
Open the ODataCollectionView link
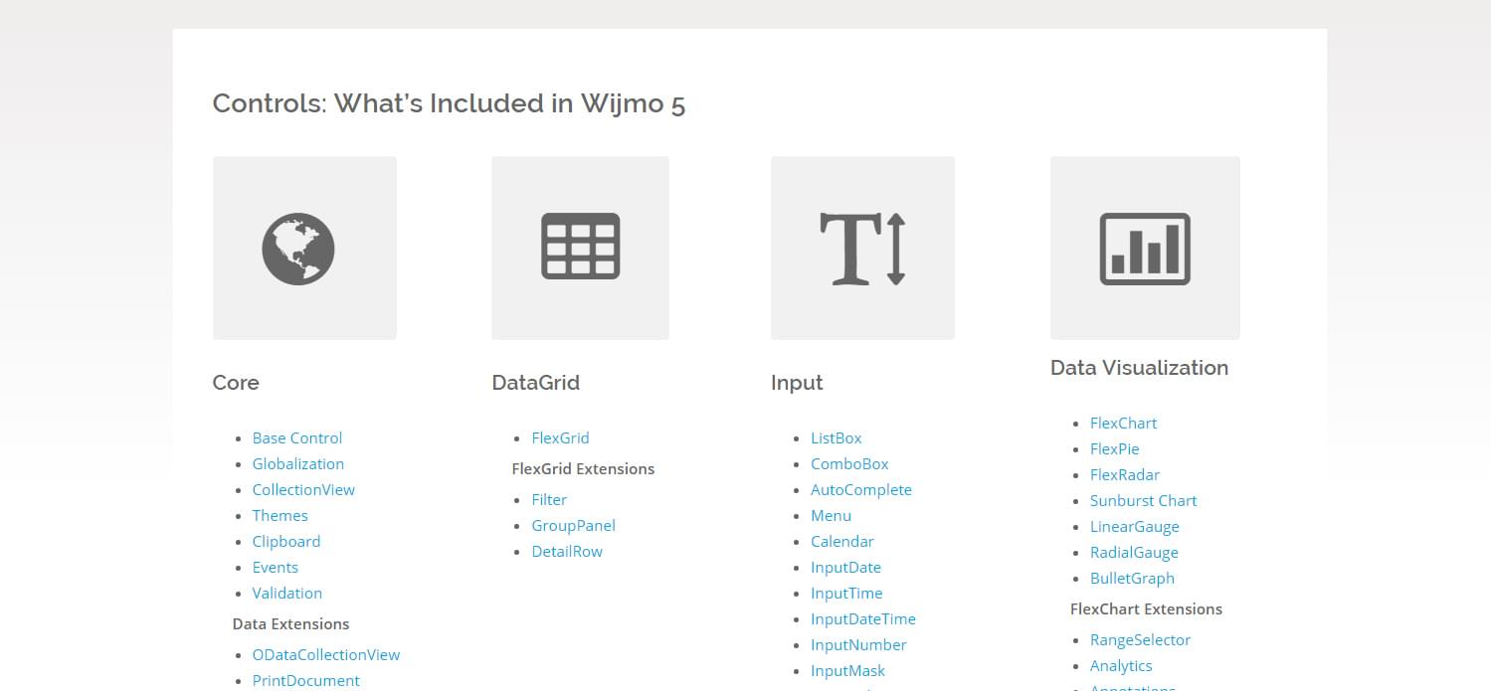pyautogui.click(x=326, y=655)
